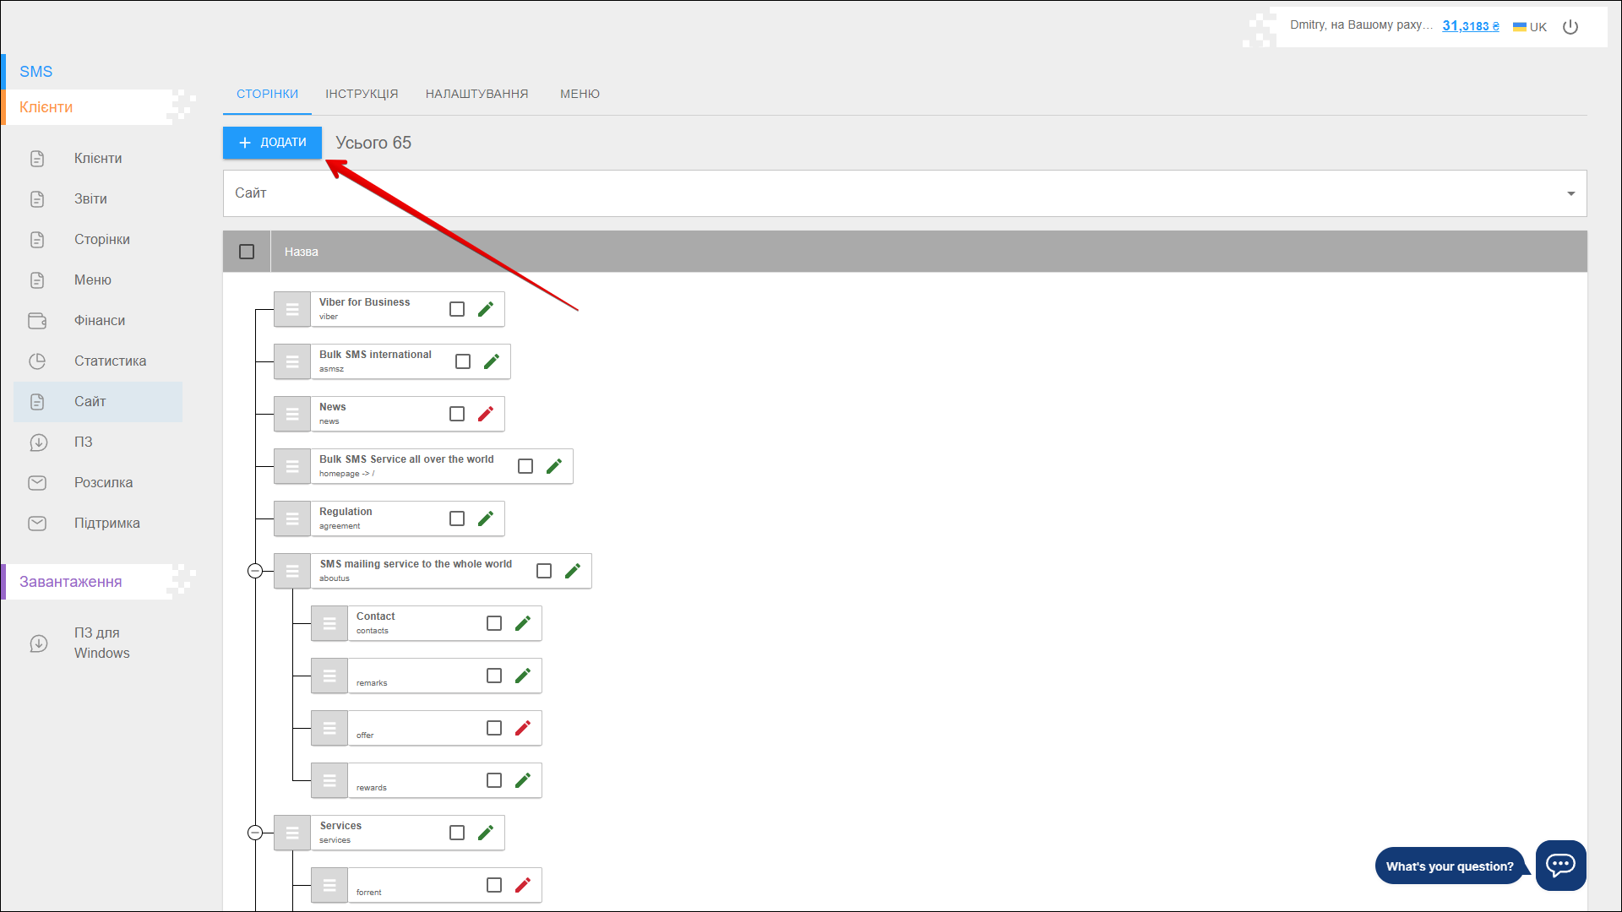Click drag handle icon of Regulation page
This screenshot has width=1622, height=912.
pyautogui.click(x=292, y=518)
